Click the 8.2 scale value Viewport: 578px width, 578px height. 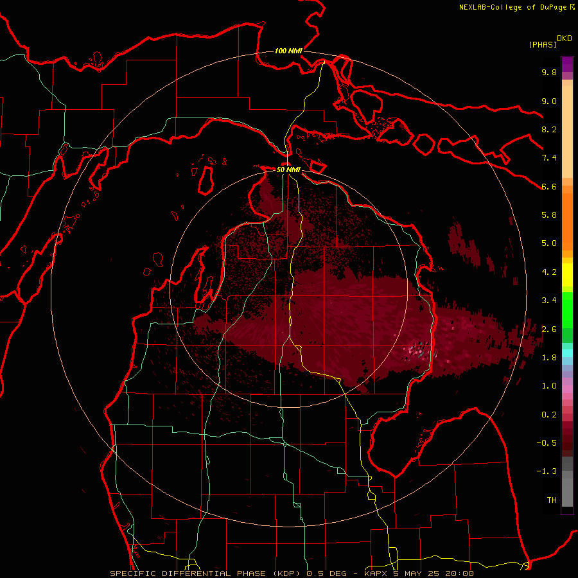[549, 129]
